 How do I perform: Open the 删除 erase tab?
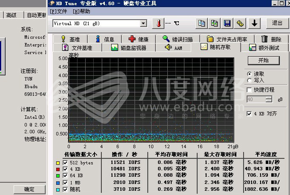[272, 39]
